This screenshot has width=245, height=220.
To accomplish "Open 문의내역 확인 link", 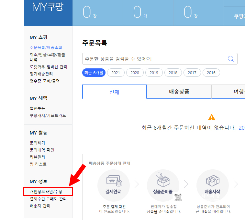I will click(x=42, y=150).
